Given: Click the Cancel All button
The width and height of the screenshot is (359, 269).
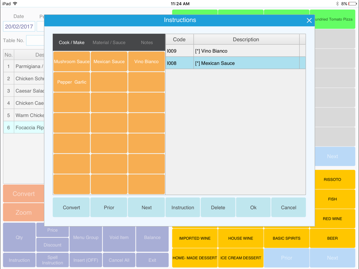Looking at the screenshot, I should click(x=119, y=260).
